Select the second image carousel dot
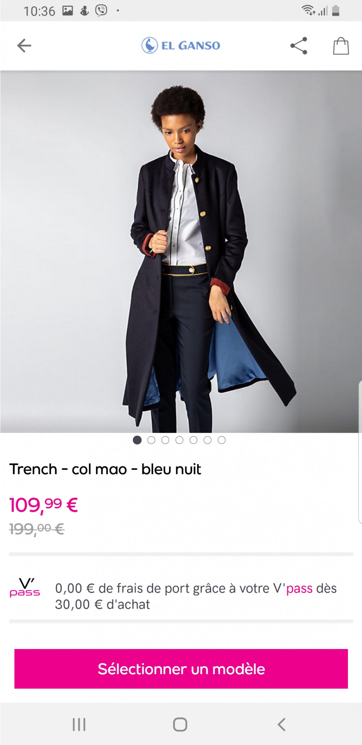The height and width of the screenshot is (745, 362). (151, 440)
